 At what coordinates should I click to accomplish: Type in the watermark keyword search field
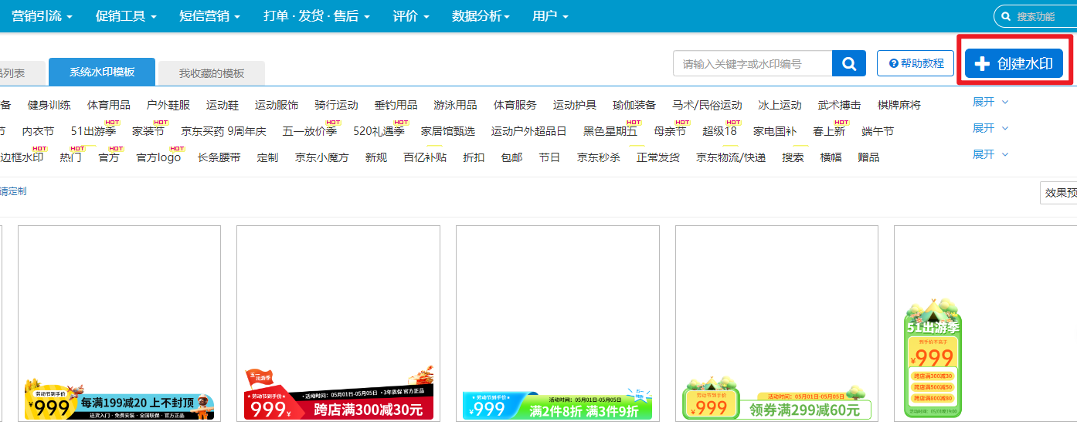pos(752,64)
